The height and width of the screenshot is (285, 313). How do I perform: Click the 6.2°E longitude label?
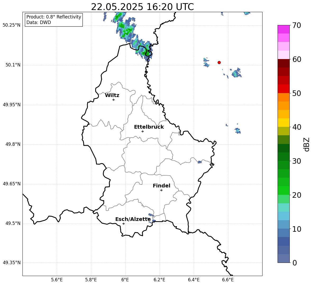[159, 280]
